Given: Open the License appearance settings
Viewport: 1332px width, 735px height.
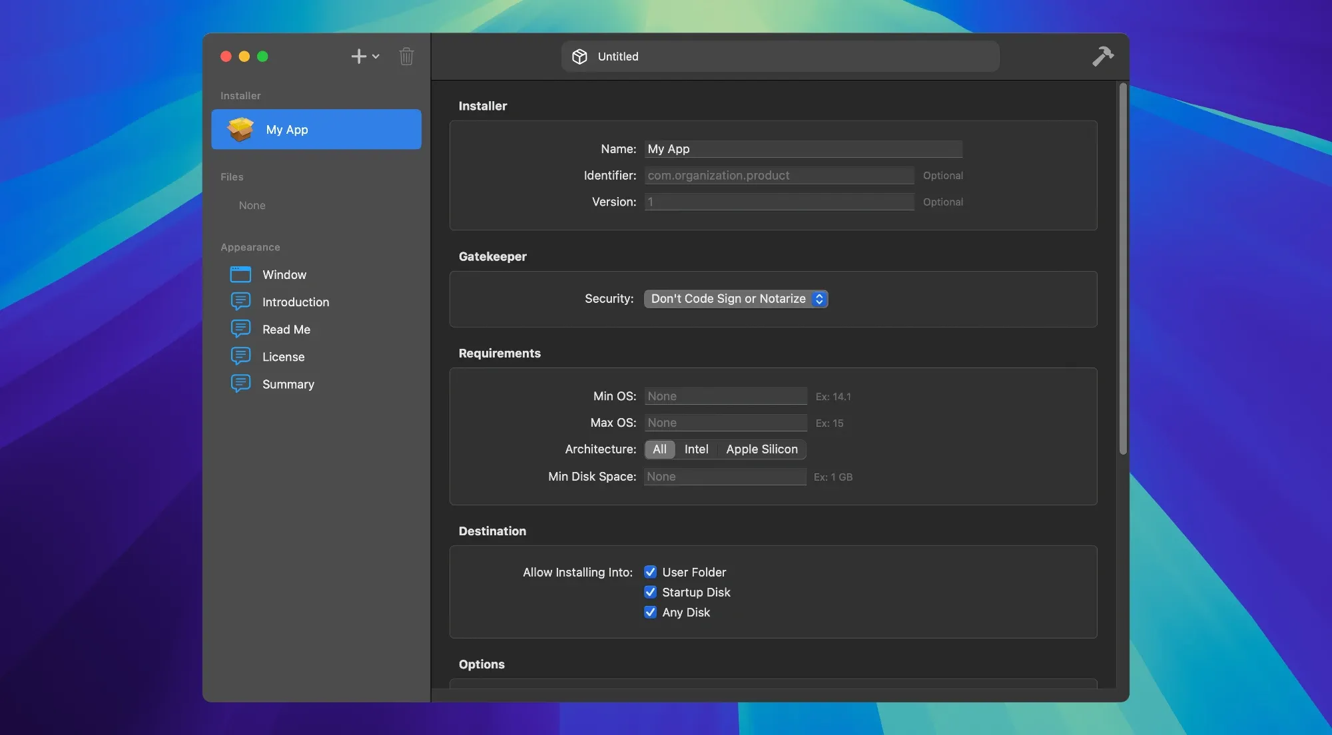Looking at the screenshot, I should (284, 356).
